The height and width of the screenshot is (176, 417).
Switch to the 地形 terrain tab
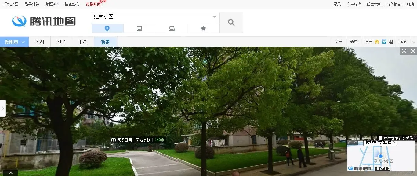click(61, 42)
